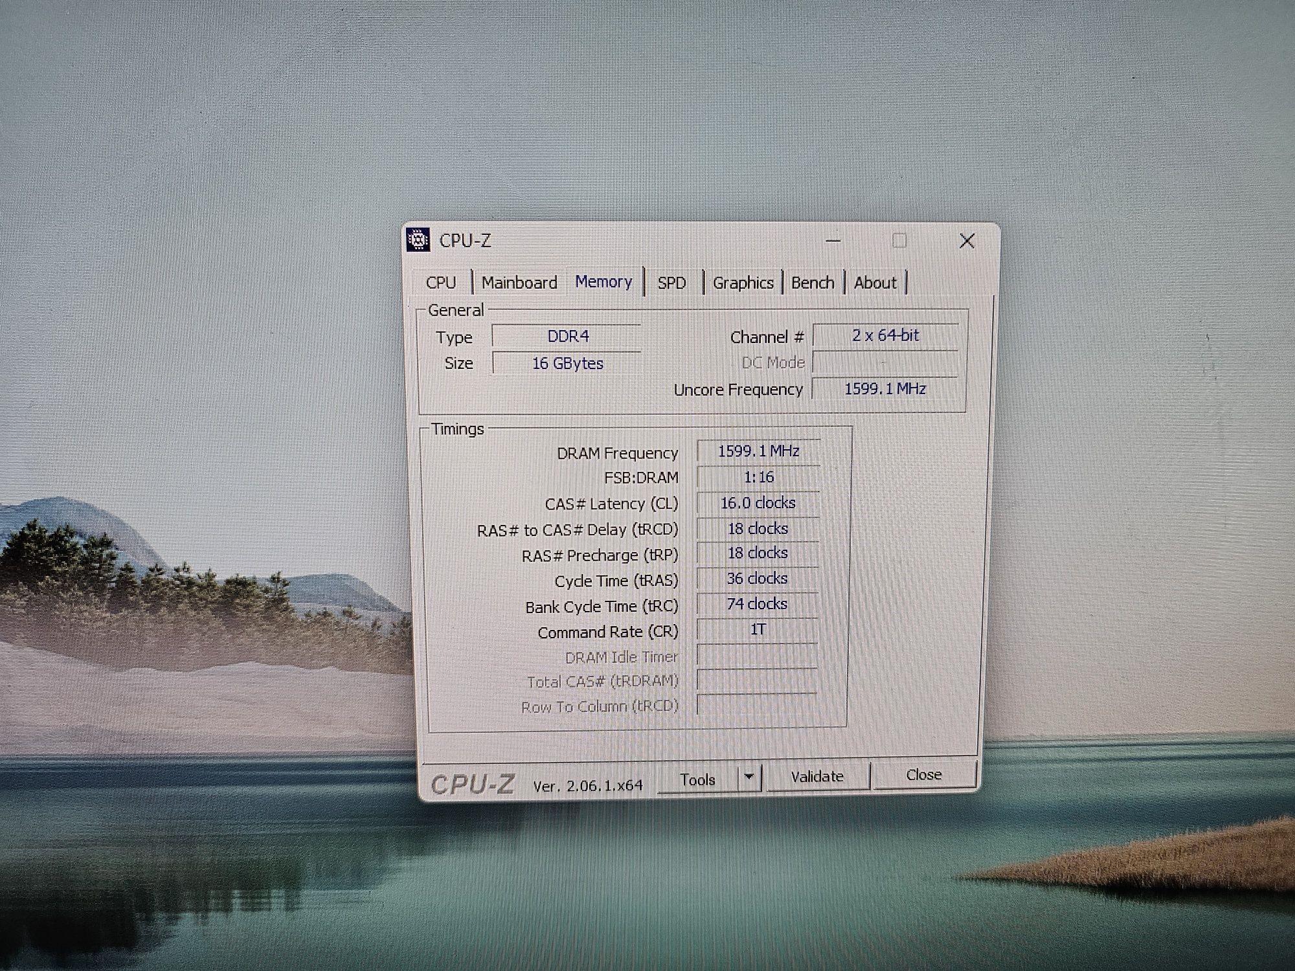Image resolution: width=1295 pixels, height=971 pixels.
Task: Click the DRAM Frequency label
Action: point(617,453)
